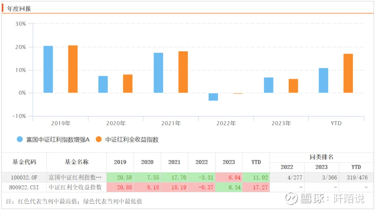Click the 20% y-axis label
Viewport: 375px width, 210px height.
[x=20, y=47]
